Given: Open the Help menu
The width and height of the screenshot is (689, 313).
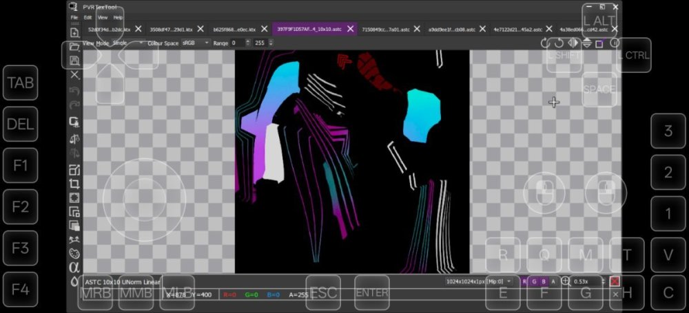Looking at the screenshot, I should (118, 18).
